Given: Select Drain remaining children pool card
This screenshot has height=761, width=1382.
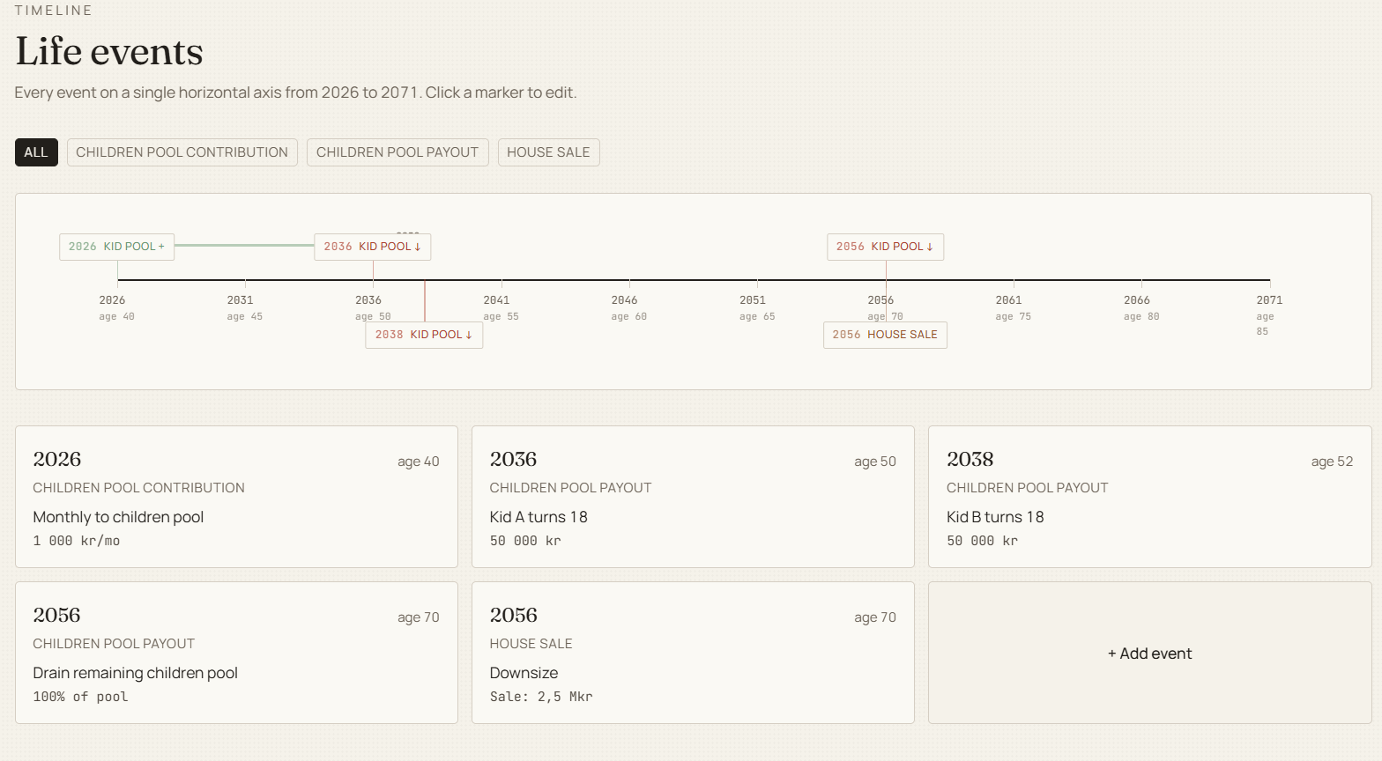Looking at the screenshot, I should pos(236,653).
